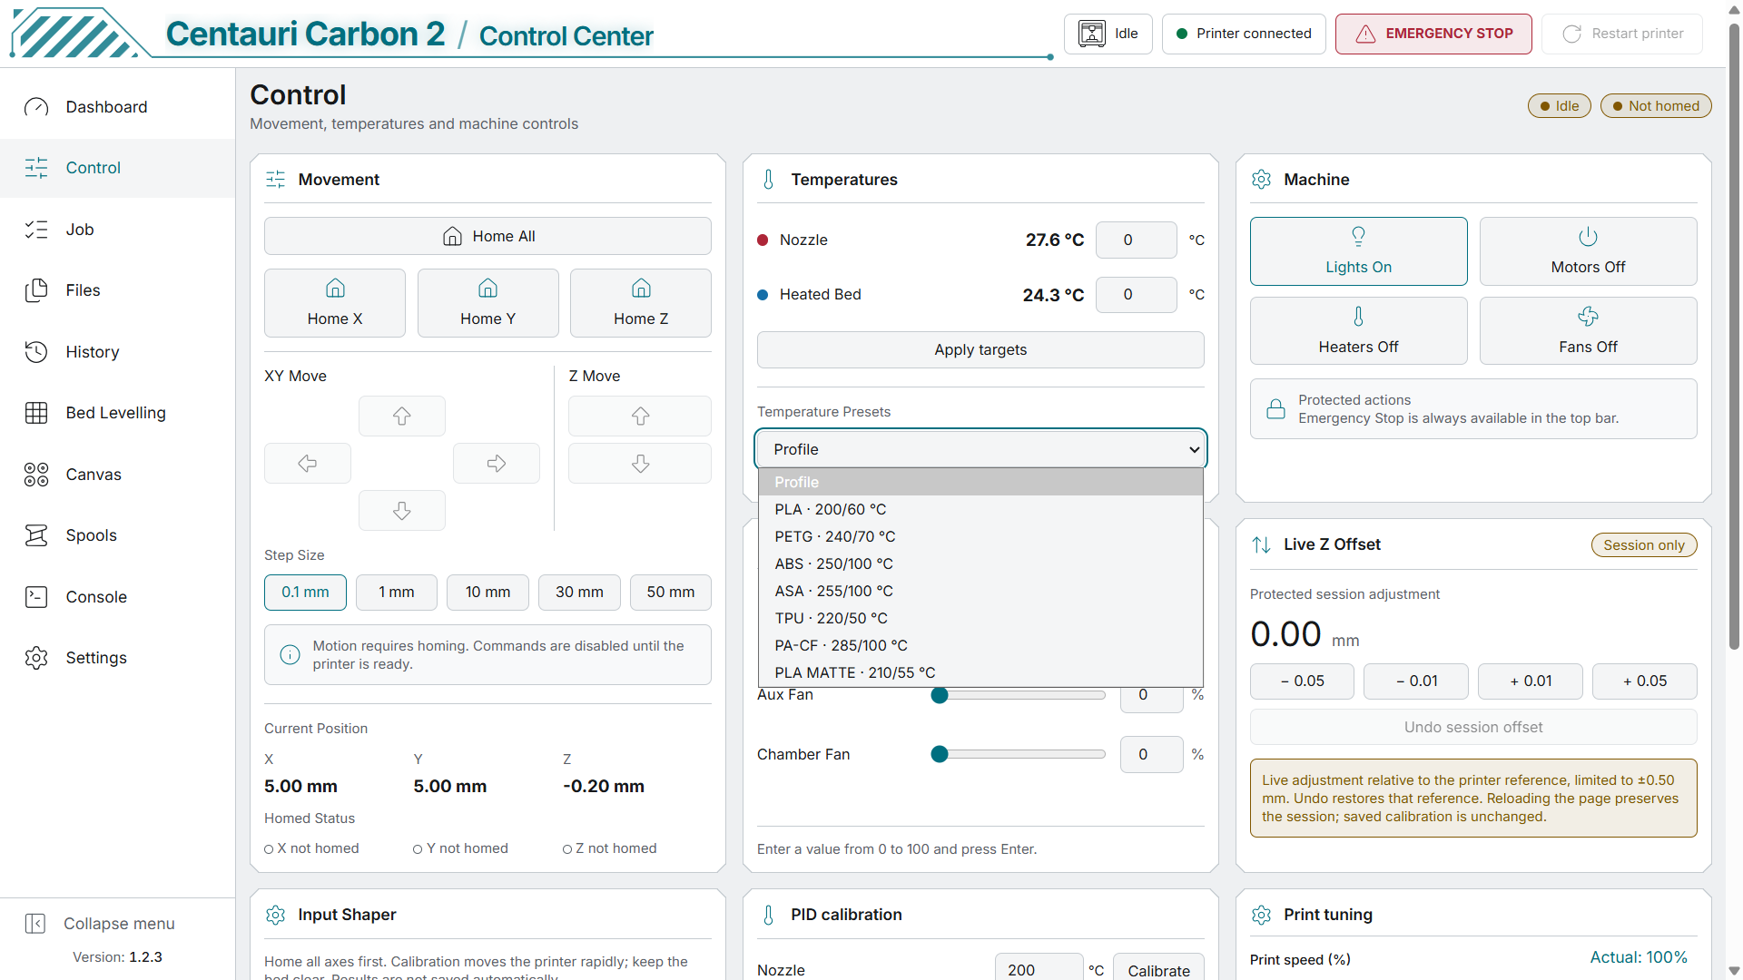Click the Z move down arrow
This screenshot has width=1743, height=980.
click(x=640, y=464)
